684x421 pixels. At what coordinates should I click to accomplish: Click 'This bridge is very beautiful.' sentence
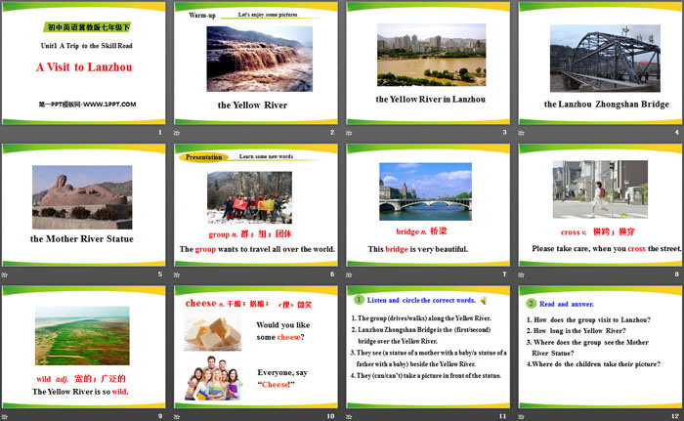[418, 249]
